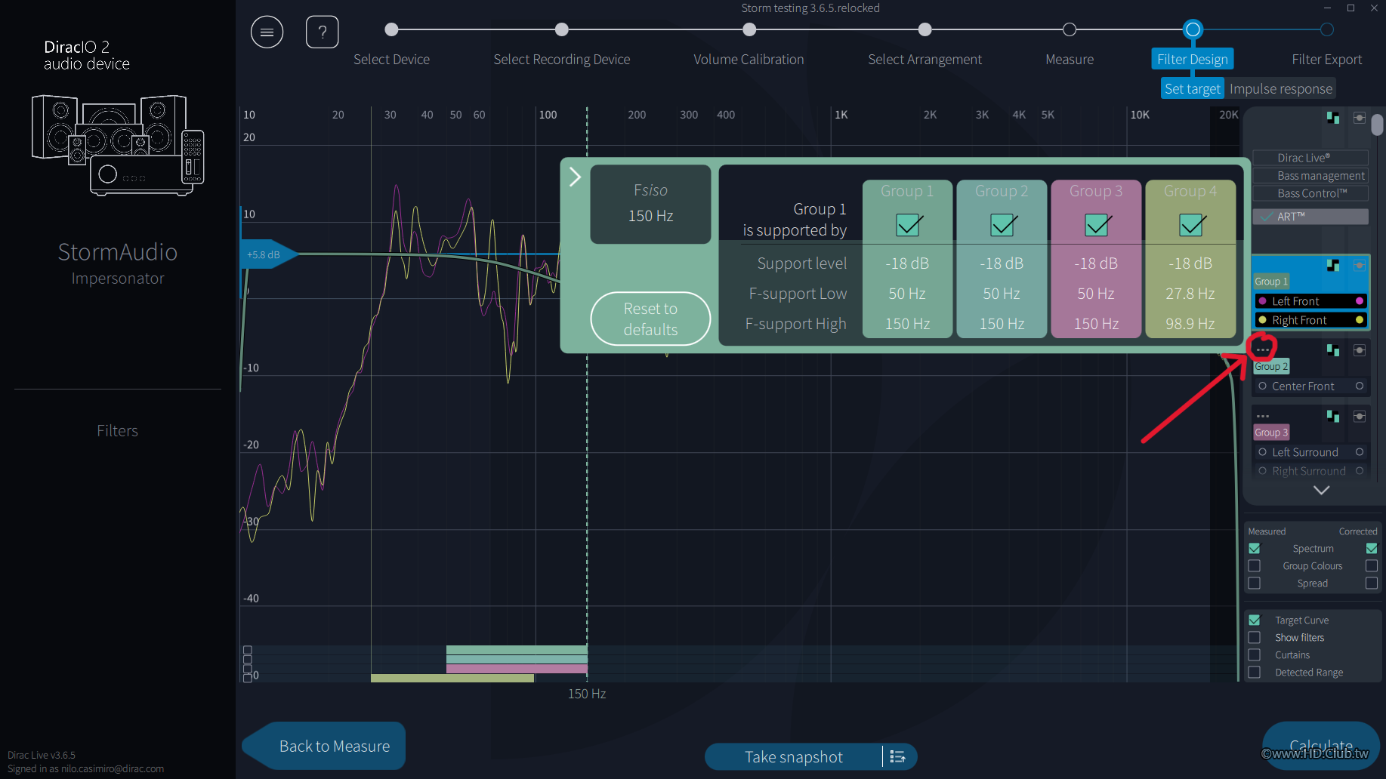Click Group 1 teal squares icon
This screenshot has height=779, width=1386.
[1333, 265]
